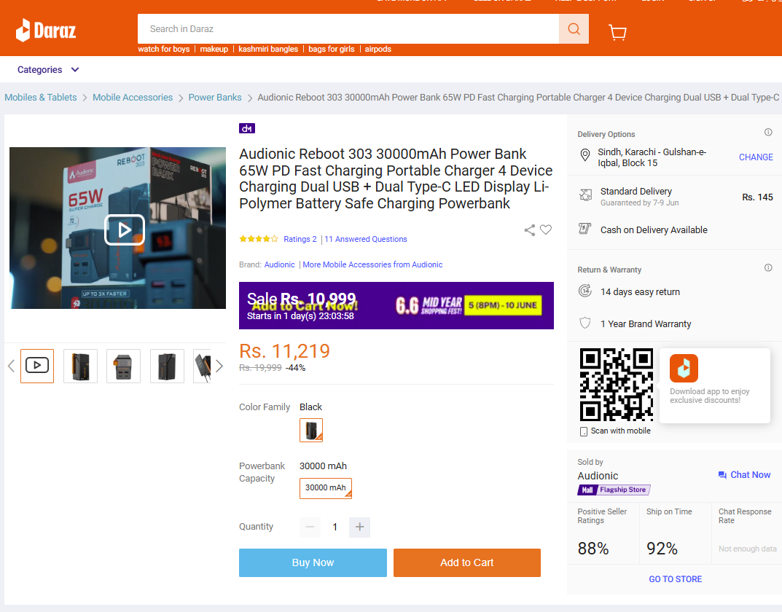Click the Scan with mobile phone icon
Screen dimensions: 782x612
pos(584,431)
